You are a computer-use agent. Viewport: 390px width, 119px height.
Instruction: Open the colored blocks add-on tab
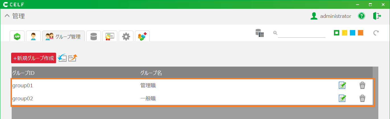(x=142, y=36)
